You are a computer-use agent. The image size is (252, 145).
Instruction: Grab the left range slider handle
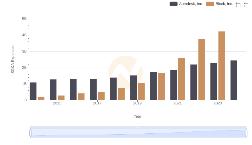tap(30, 133)
